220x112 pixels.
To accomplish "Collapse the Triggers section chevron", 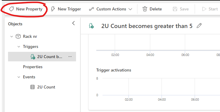I will pos(19,47).
